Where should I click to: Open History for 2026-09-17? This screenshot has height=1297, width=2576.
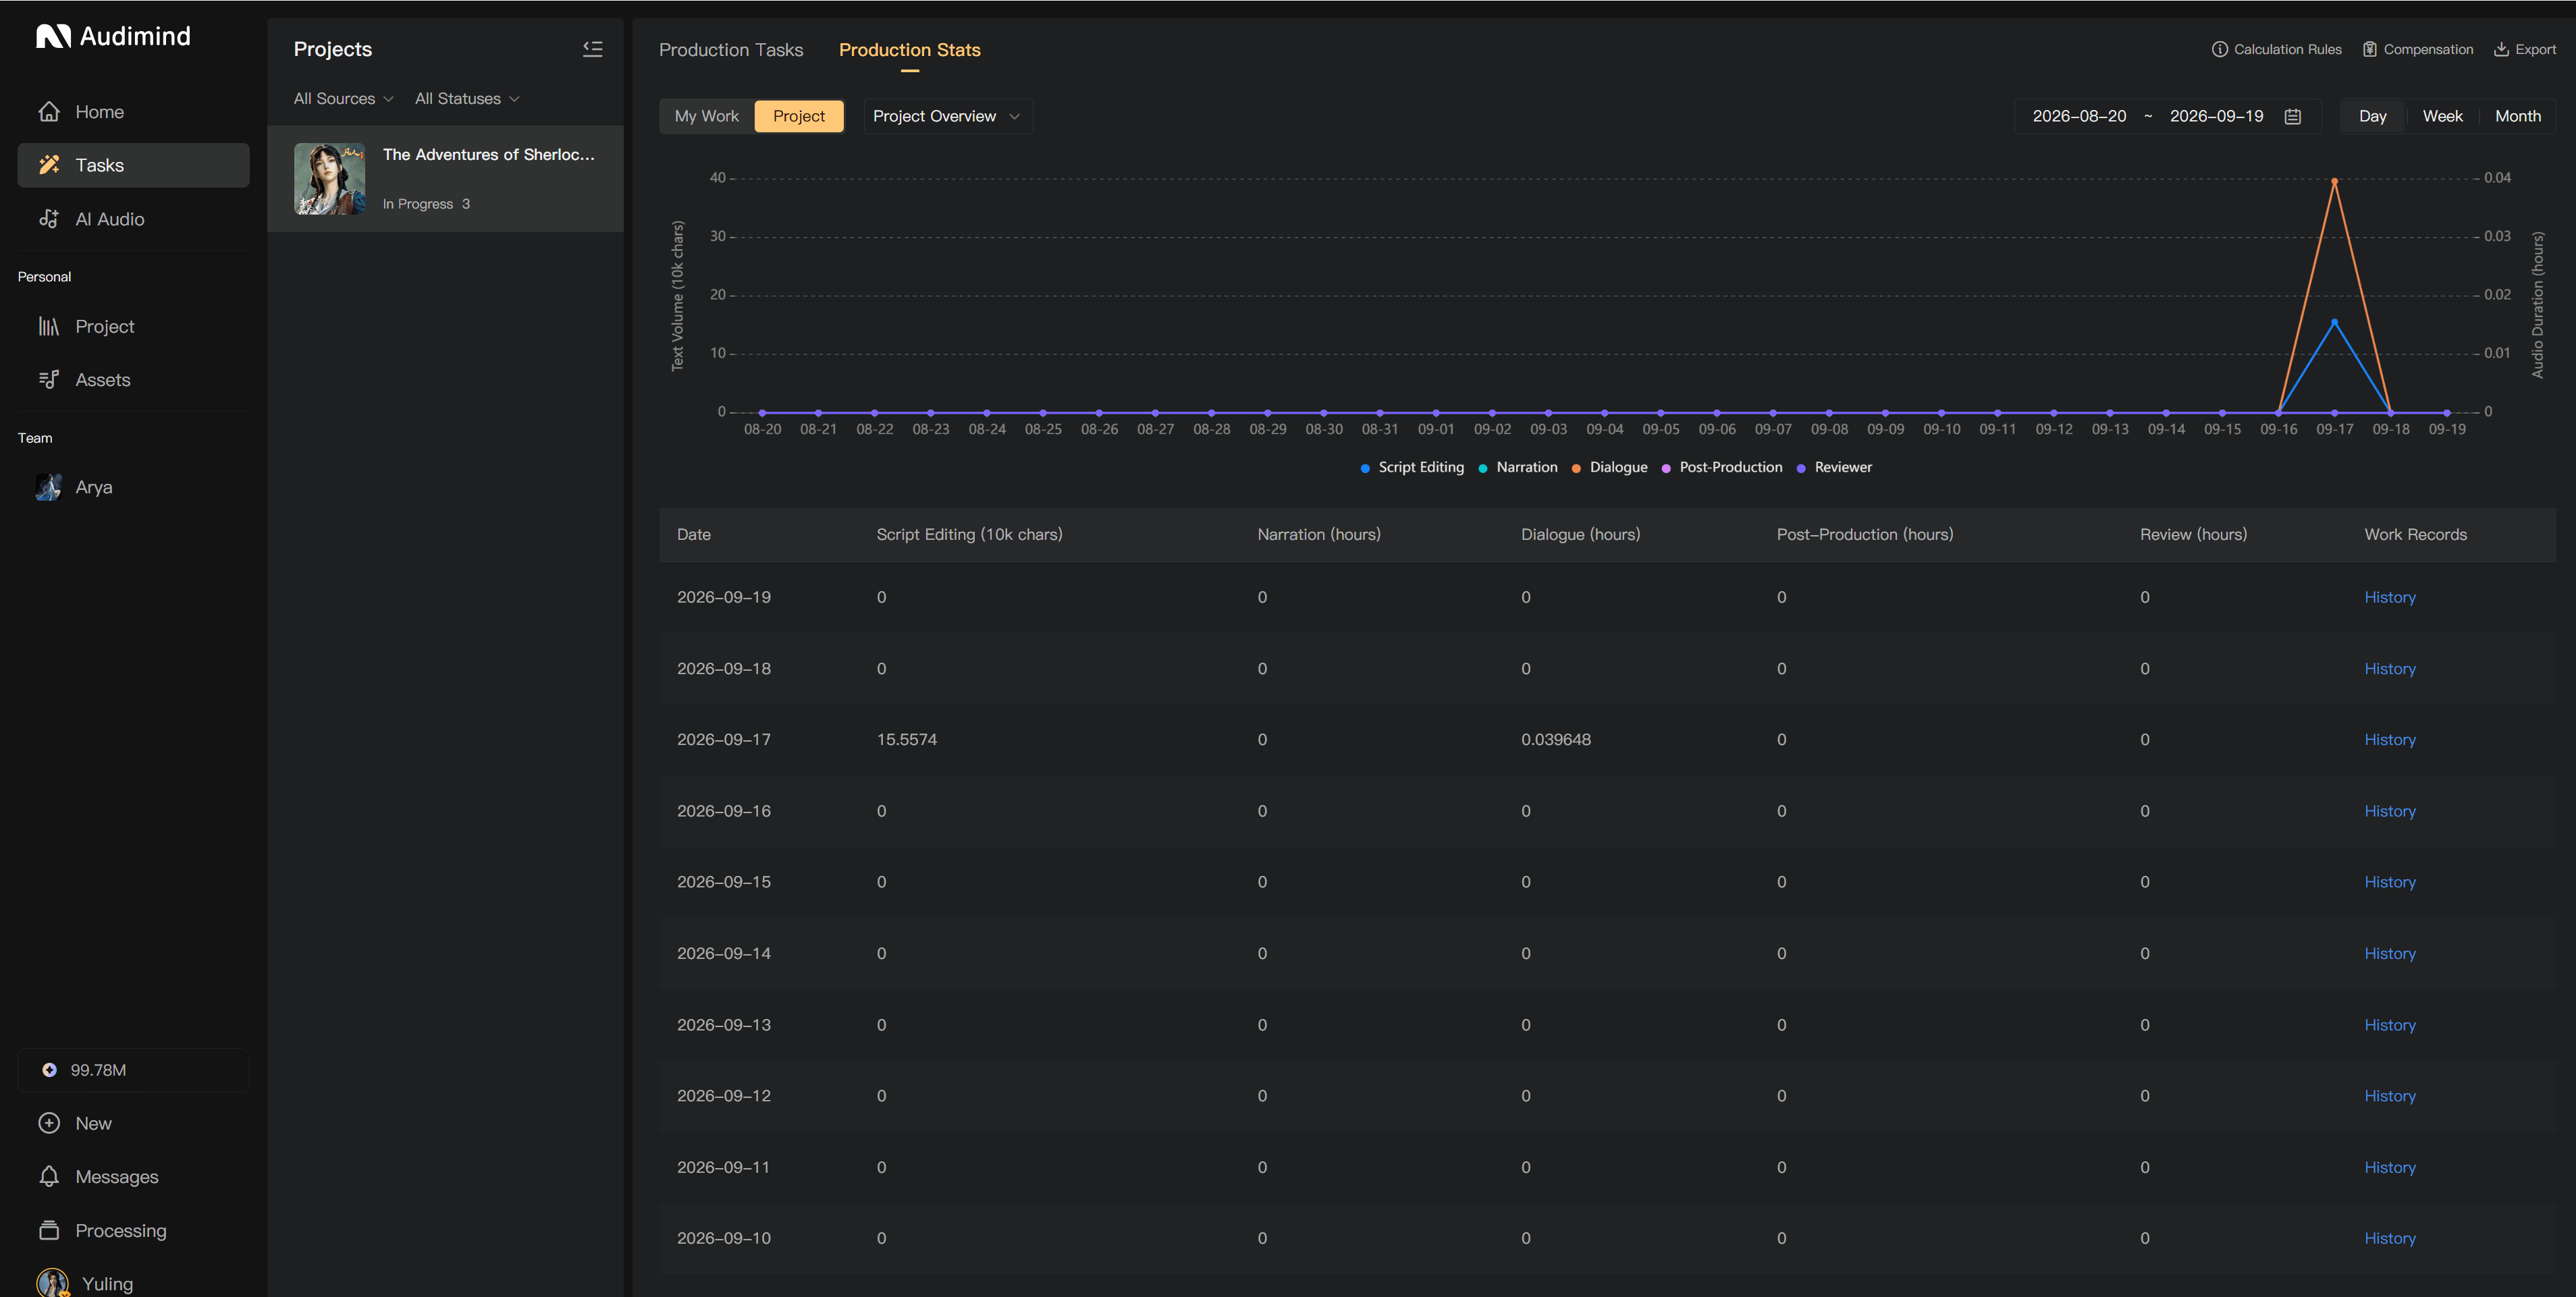point(2390,740)
